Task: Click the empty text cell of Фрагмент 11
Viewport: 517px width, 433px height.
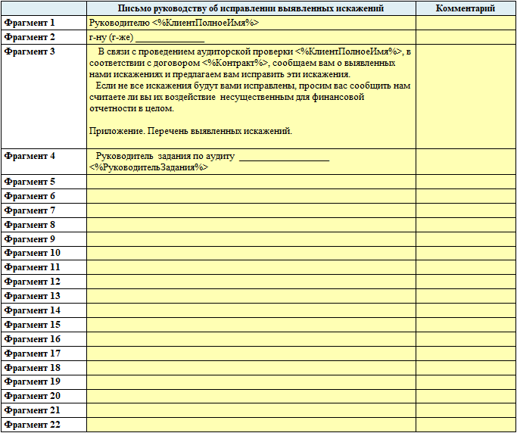Action: 251,267
